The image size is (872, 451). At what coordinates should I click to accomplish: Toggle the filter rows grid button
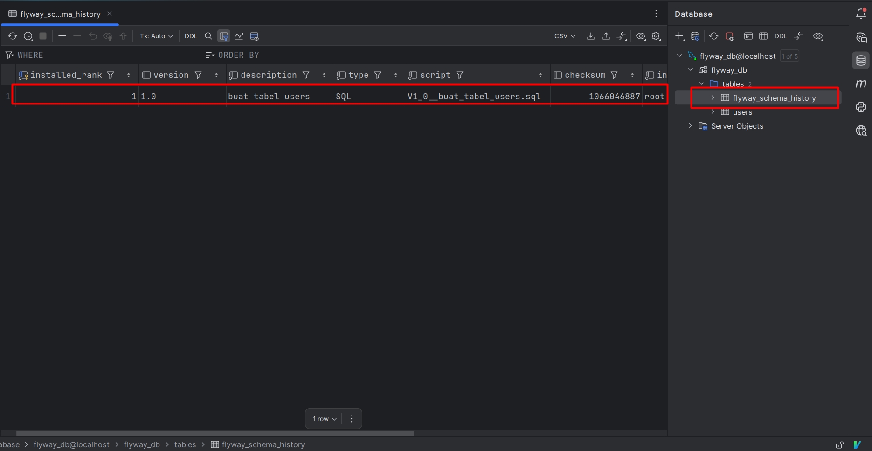point(224,36)
